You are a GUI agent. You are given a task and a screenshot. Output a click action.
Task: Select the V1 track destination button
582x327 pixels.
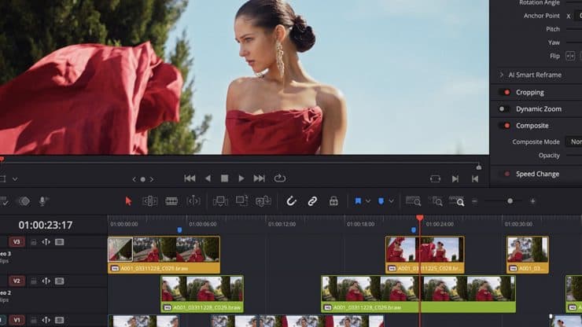(17, 320)
